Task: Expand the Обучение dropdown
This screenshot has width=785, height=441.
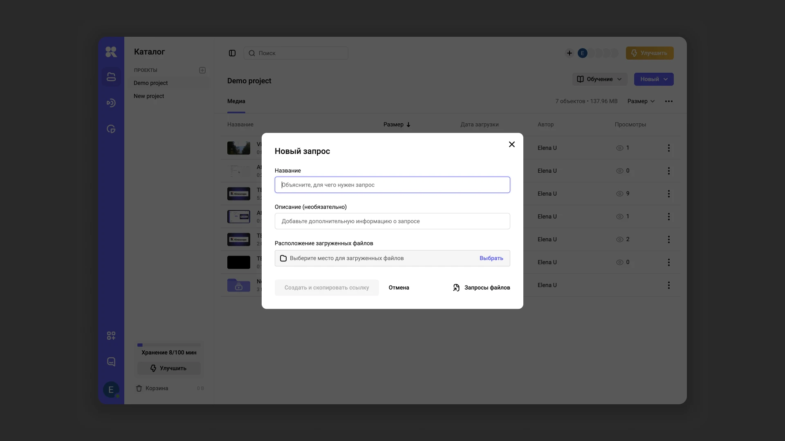Action: pyautogui.click(x=599, y=79)
